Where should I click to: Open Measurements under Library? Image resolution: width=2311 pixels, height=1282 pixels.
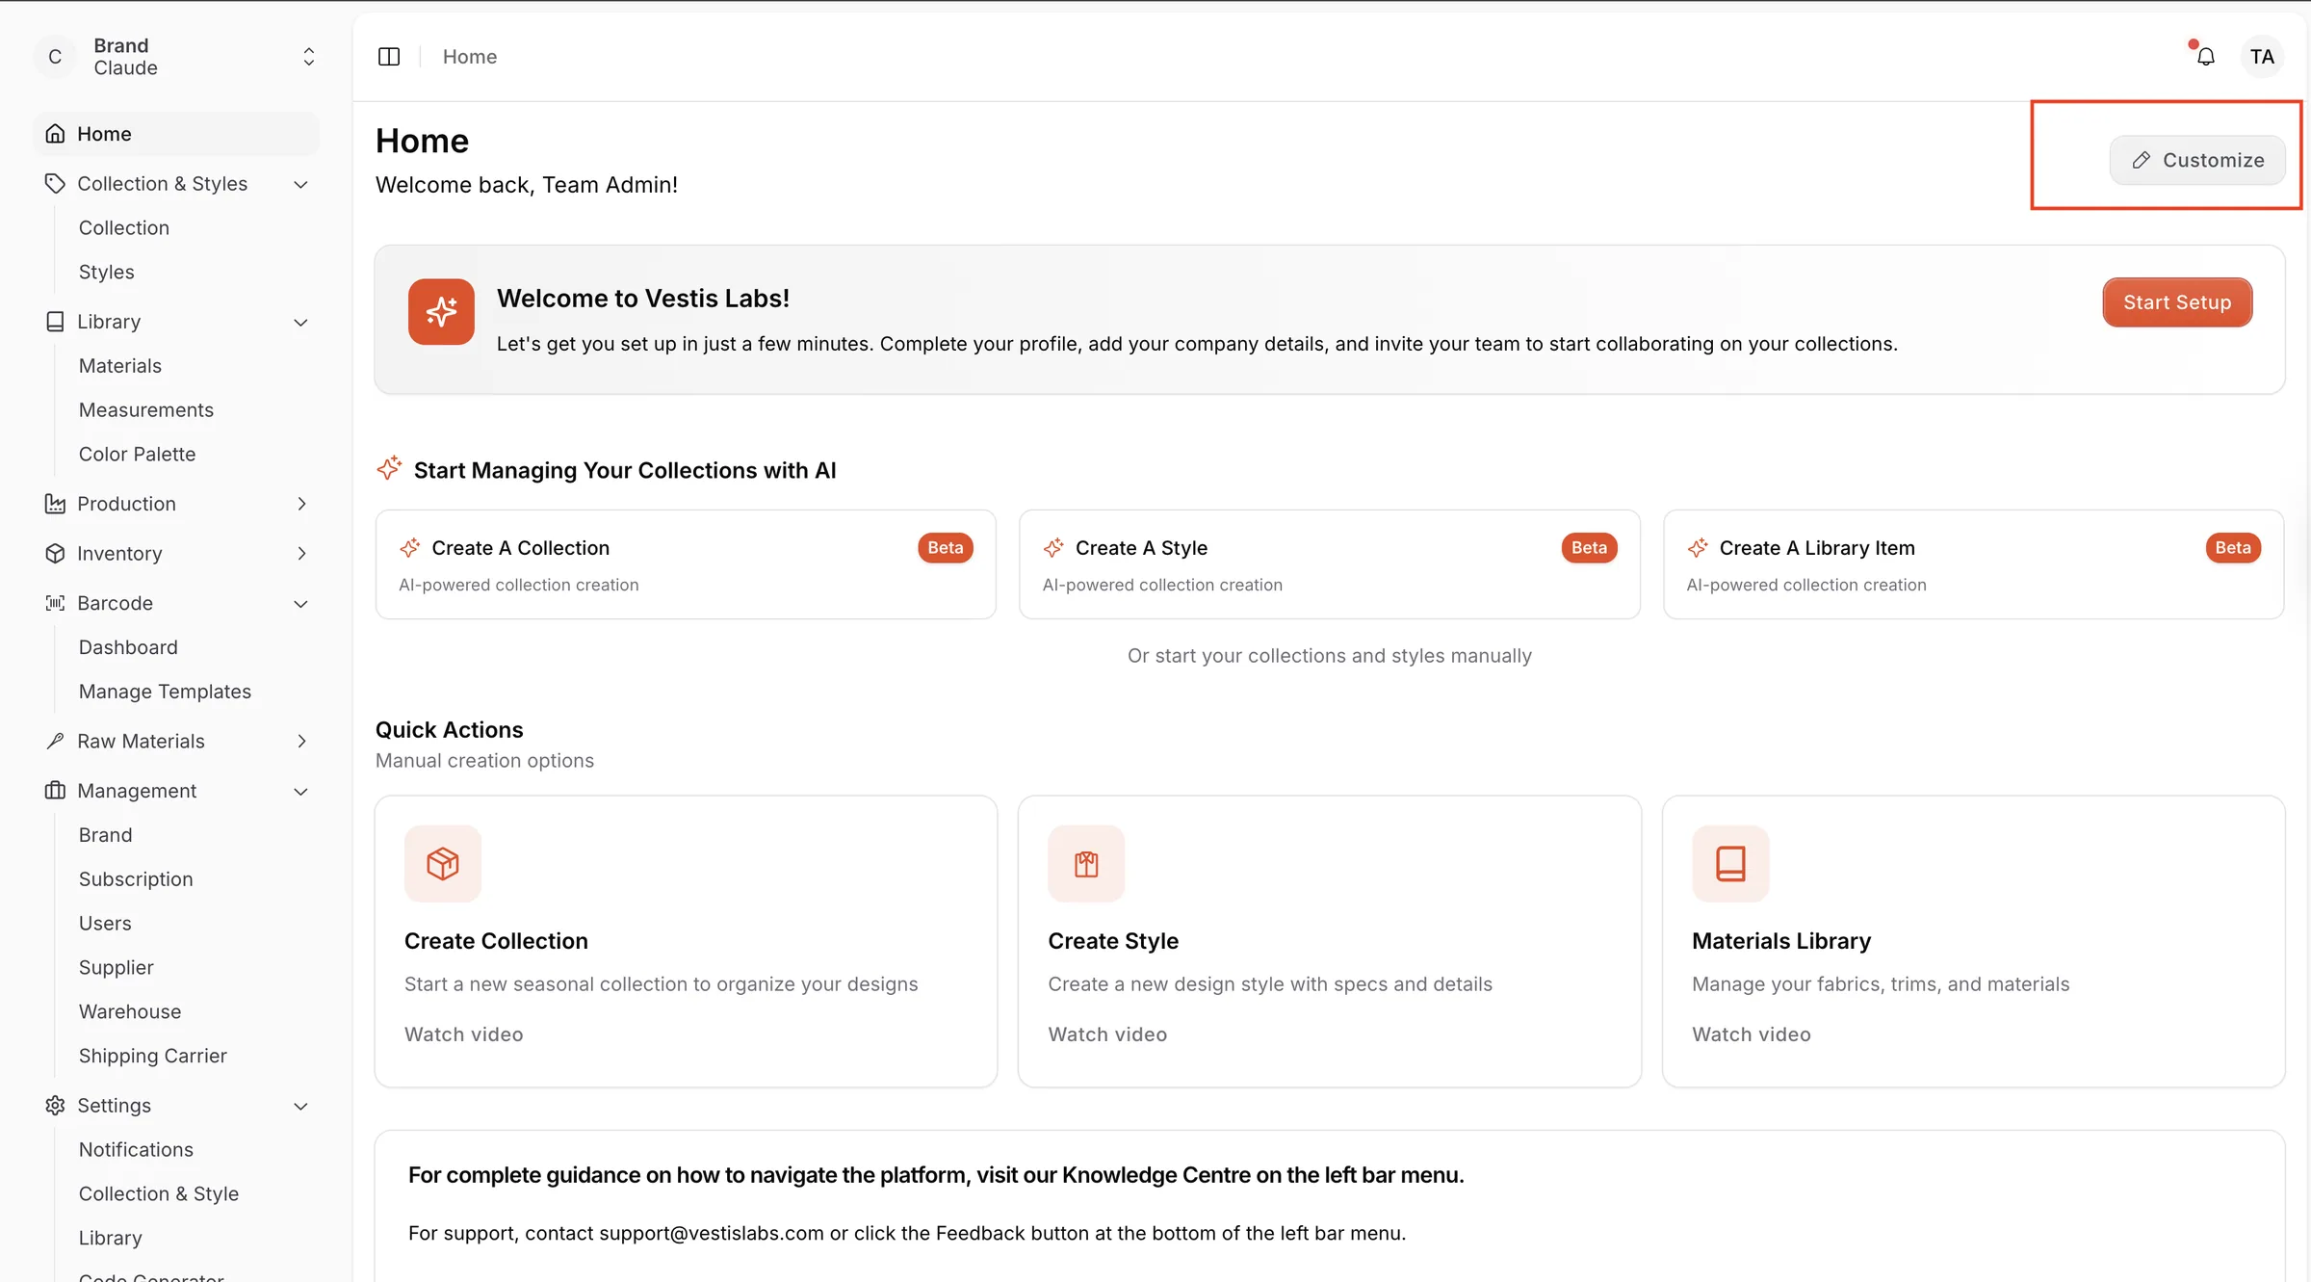(x=146, y=410)
